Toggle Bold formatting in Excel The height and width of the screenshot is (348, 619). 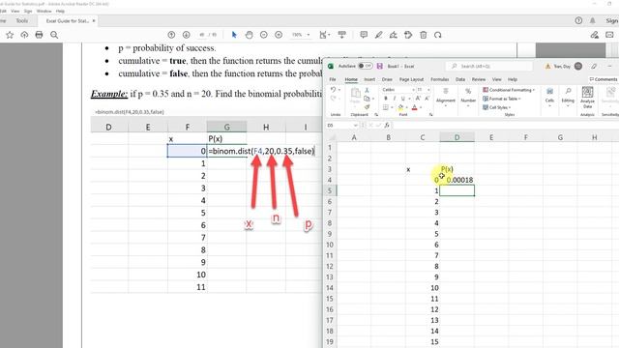click(x=386, y=99)
